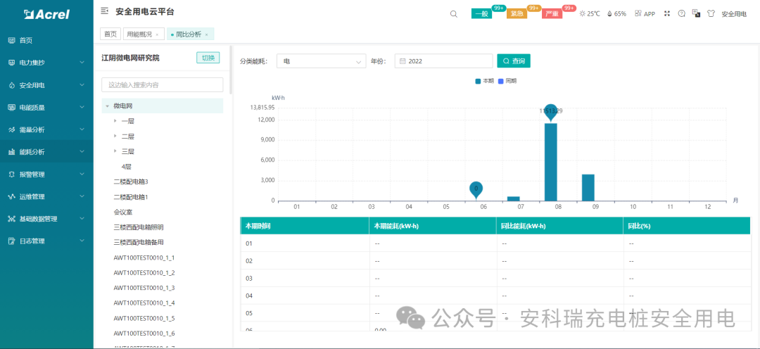
Task: Click the 安全用电 sidebar icon
Action: click(12, 85)
